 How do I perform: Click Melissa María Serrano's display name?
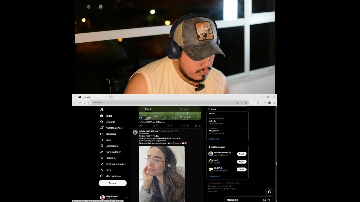(x=148, y=131)
